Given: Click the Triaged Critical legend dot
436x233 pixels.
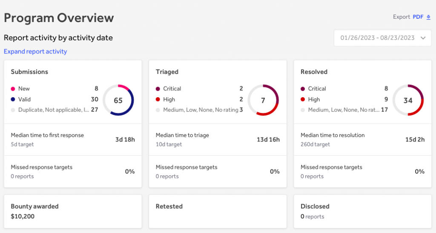Looking at the screenshot, I should pyautogui.click(x=158, y=89).
